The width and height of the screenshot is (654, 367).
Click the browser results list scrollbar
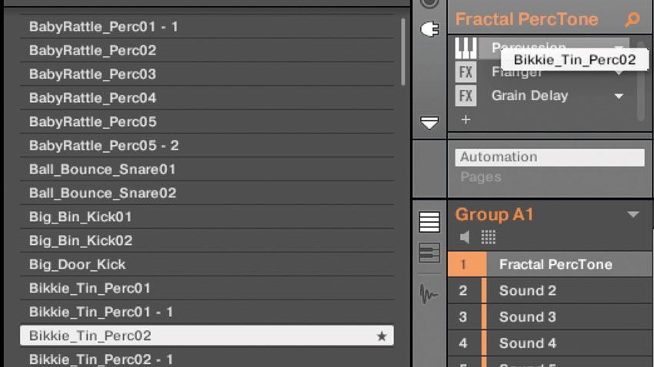pyautogui.click(x=403, y=52)
